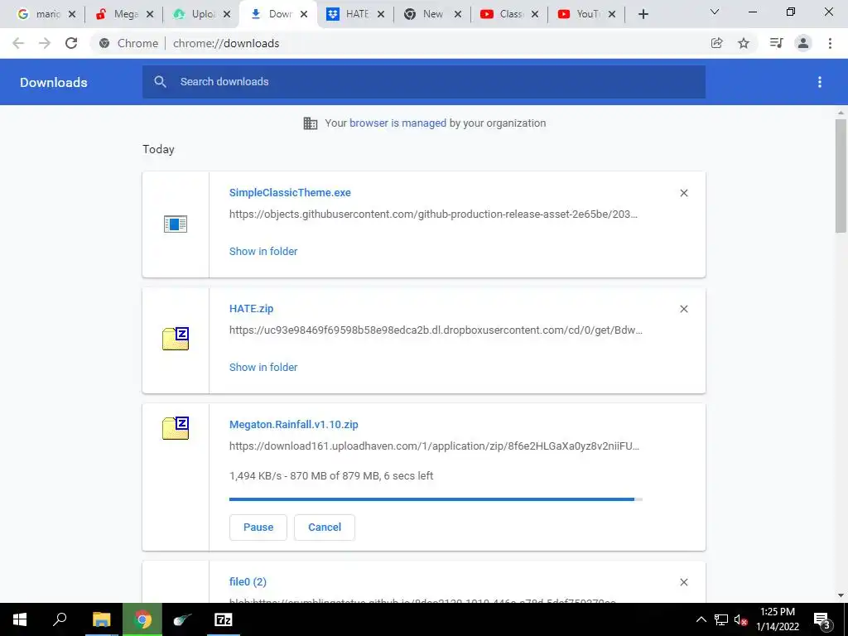Remove file0 (2) from the list
848x636 pixels.
(x=683, y=582)
